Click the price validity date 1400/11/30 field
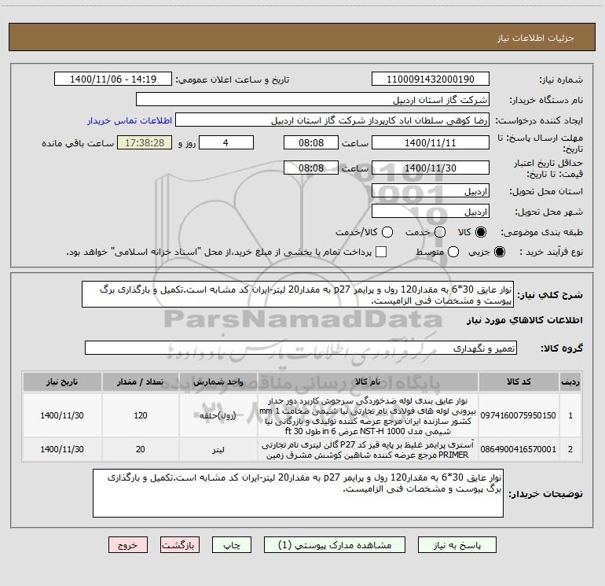 point(431,168)
